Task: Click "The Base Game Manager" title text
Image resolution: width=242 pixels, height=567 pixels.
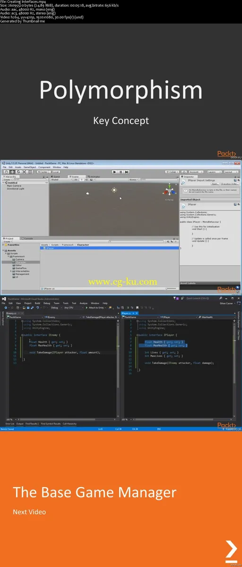Action: (95, 492)
